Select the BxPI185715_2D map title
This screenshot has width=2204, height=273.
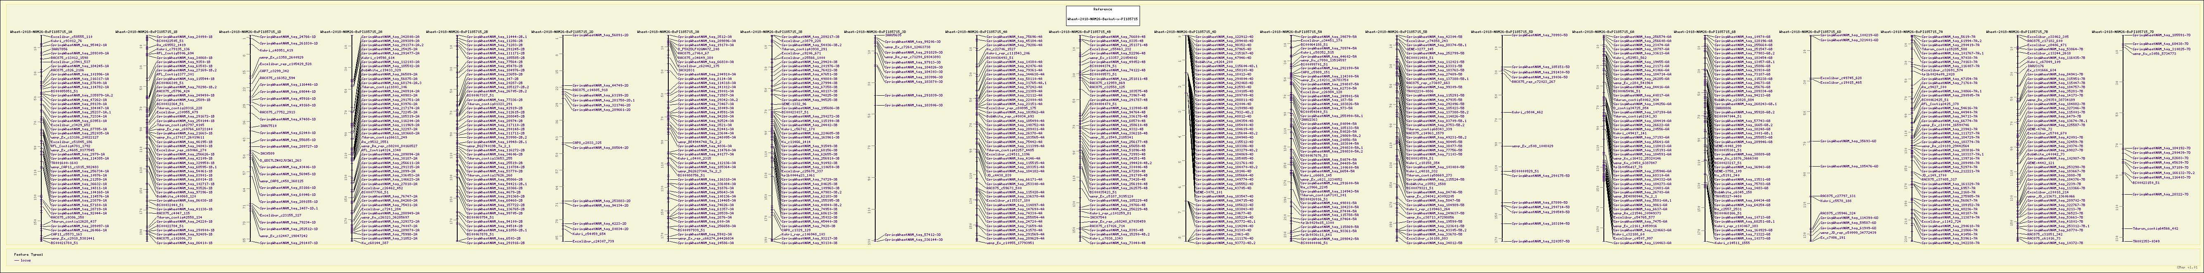point(556,32)
